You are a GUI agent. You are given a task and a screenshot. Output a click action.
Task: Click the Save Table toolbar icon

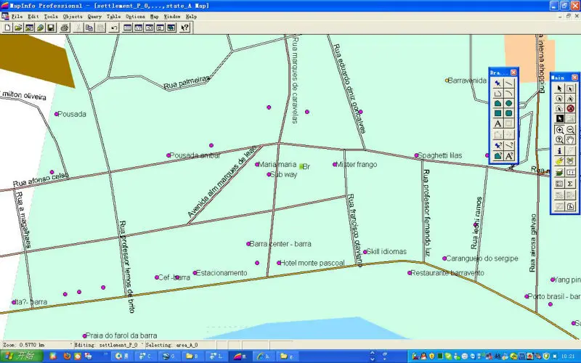tap(51, 28)
